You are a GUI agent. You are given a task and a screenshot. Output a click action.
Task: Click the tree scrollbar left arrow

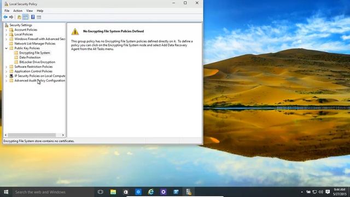(6, 135)
